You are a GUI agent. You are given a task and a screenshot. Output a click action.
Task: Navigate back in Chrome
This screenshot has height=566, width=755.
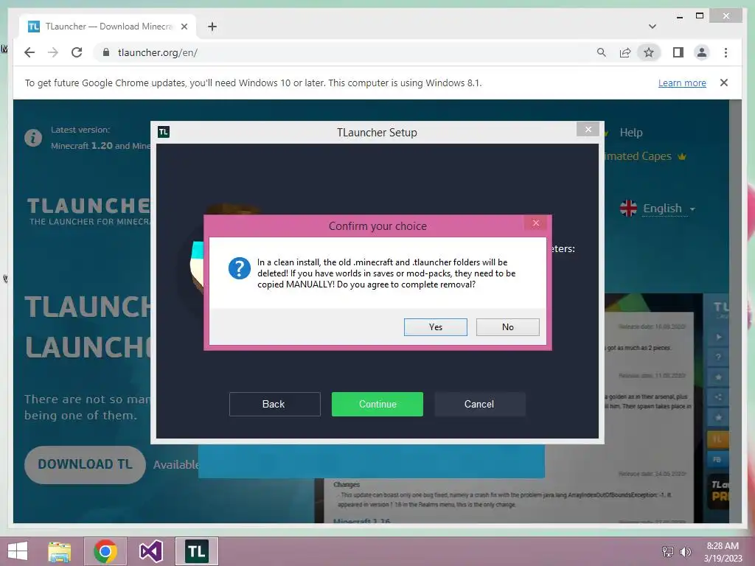click(x=29, y=52)
